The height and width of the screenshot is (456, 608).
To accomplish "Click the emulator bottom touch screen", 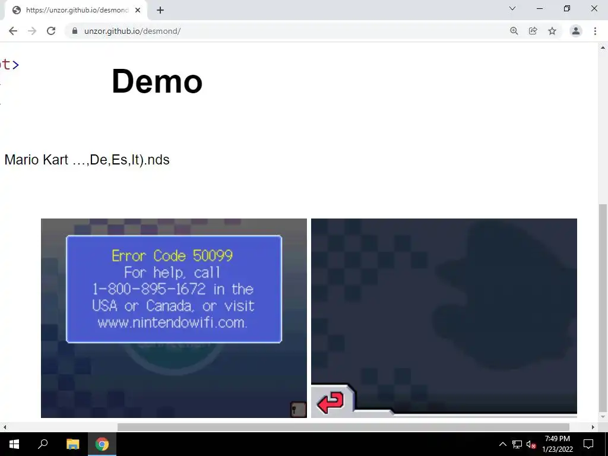I will 444,318.
